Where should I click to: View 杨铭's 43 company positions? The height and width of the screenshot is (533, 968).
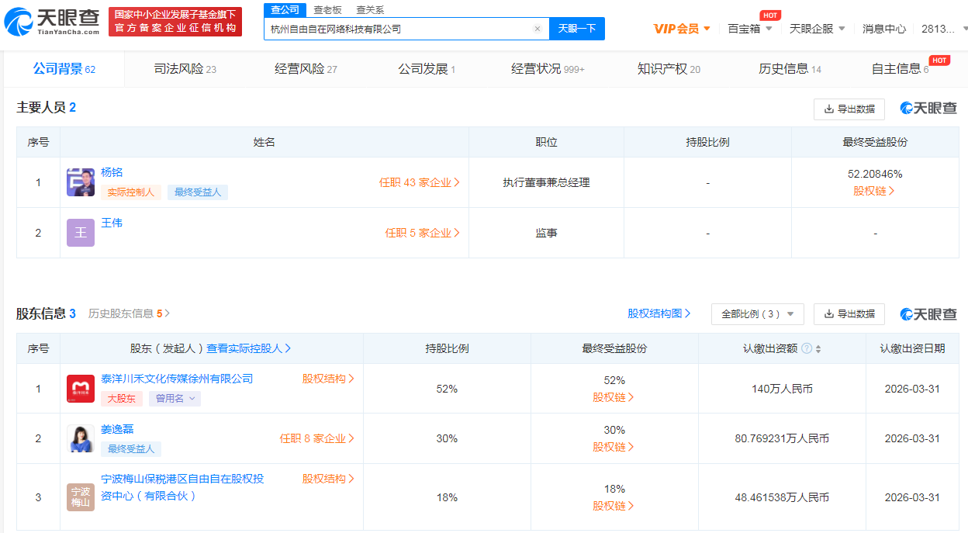pyautogui.click(x=420, y=182)
